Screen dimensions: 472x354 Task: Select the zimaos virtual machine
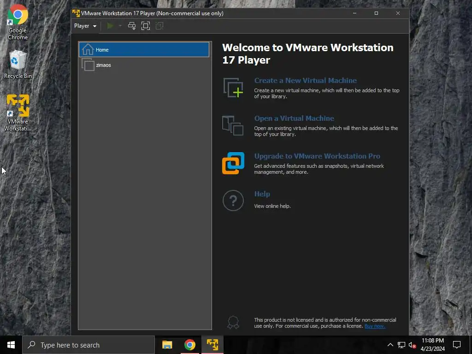(x=144, y=65)
